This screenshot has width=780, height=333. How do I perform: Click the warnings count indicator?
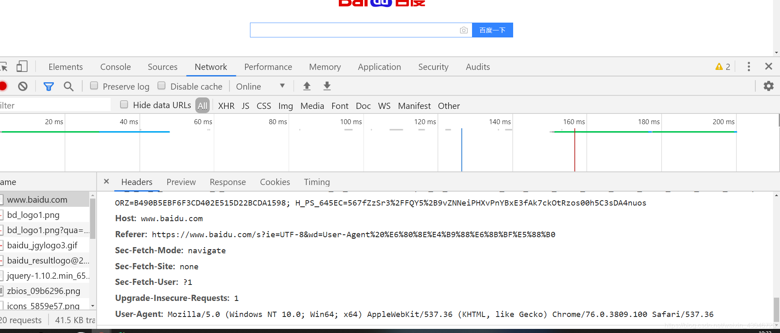click(x=722, y=67)
